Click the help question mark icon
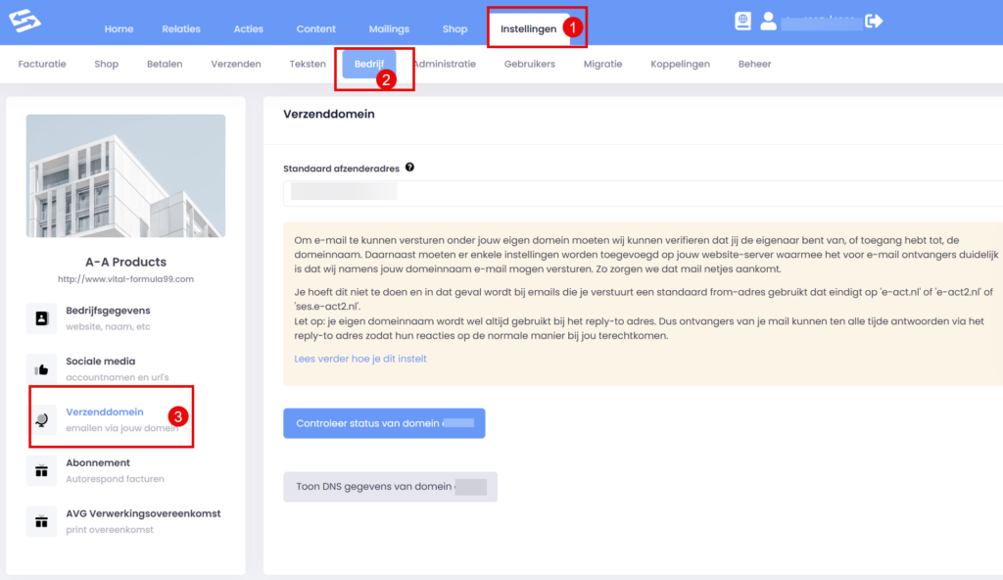 pos(409,168)
